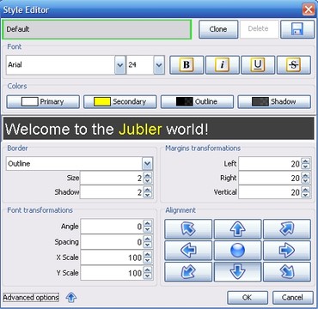Decrease border Size stepper value
318x309 pixels.
[148, 181]
